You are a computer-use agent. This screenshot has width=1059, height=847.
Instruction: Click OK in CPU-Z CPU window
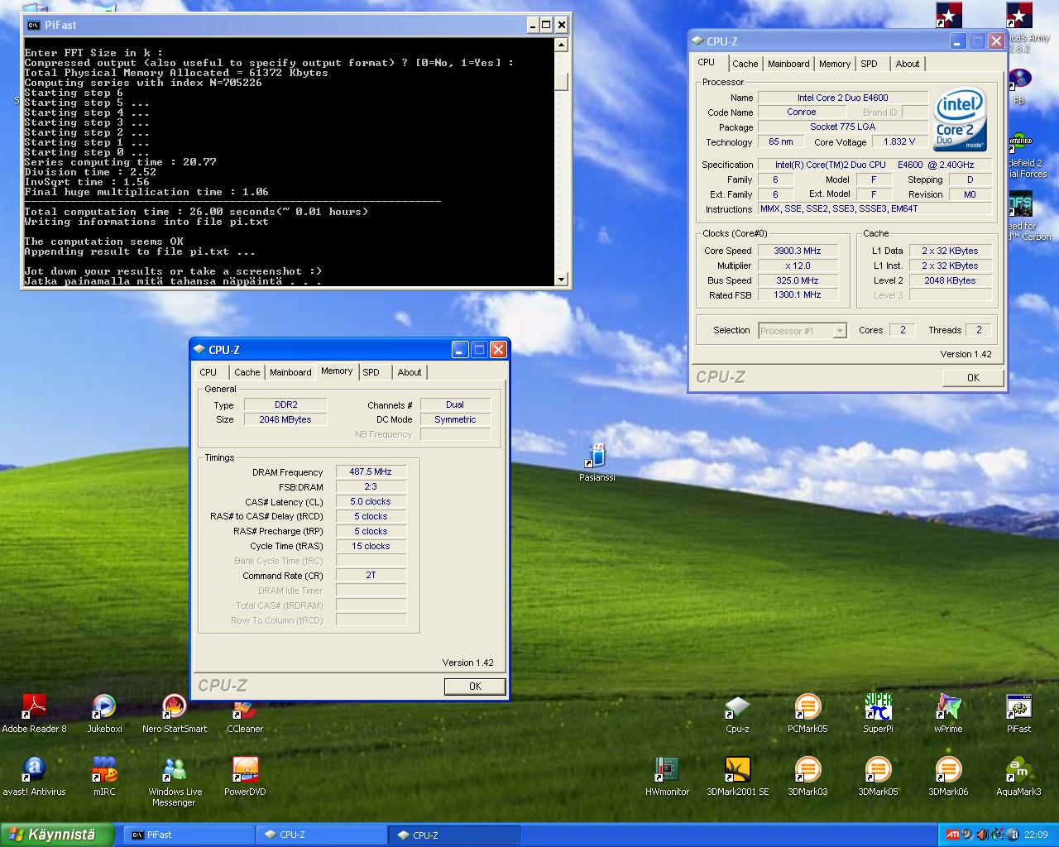(973, 377)
